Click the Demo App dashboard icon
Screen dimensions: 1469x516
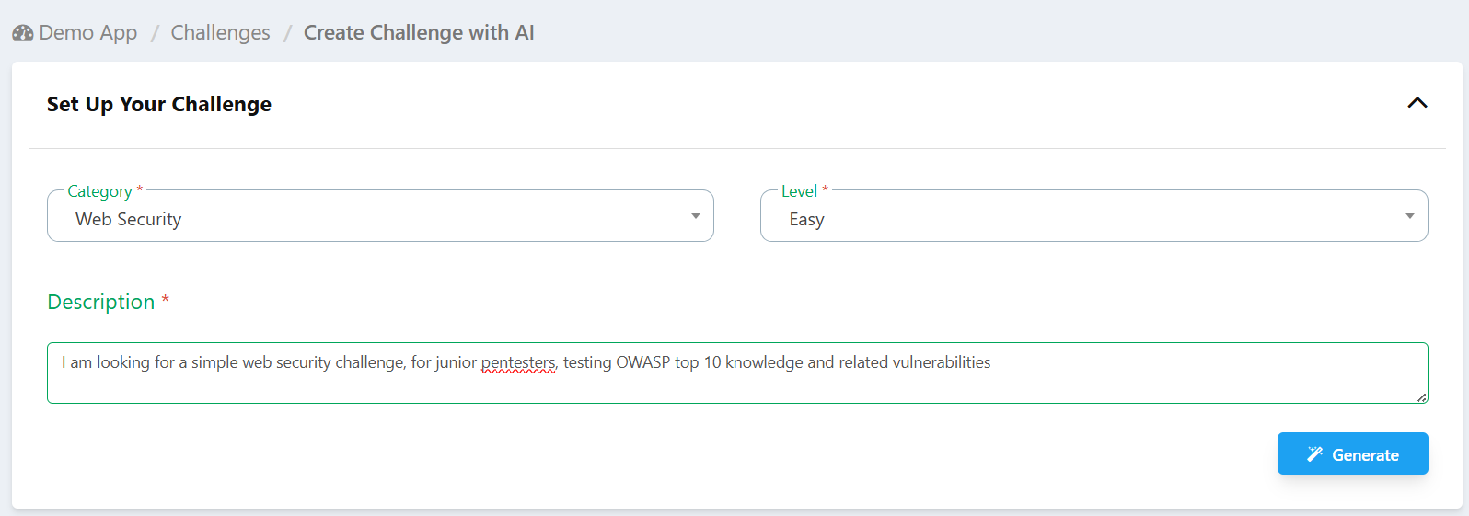point(23,33)
